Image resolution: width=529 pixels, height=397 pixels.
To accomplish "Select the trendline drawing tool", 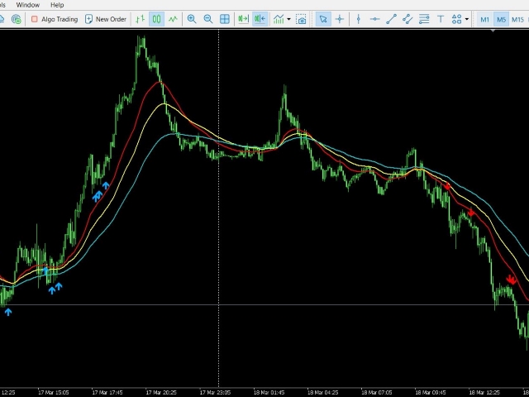I will click(x=391, y=19).
